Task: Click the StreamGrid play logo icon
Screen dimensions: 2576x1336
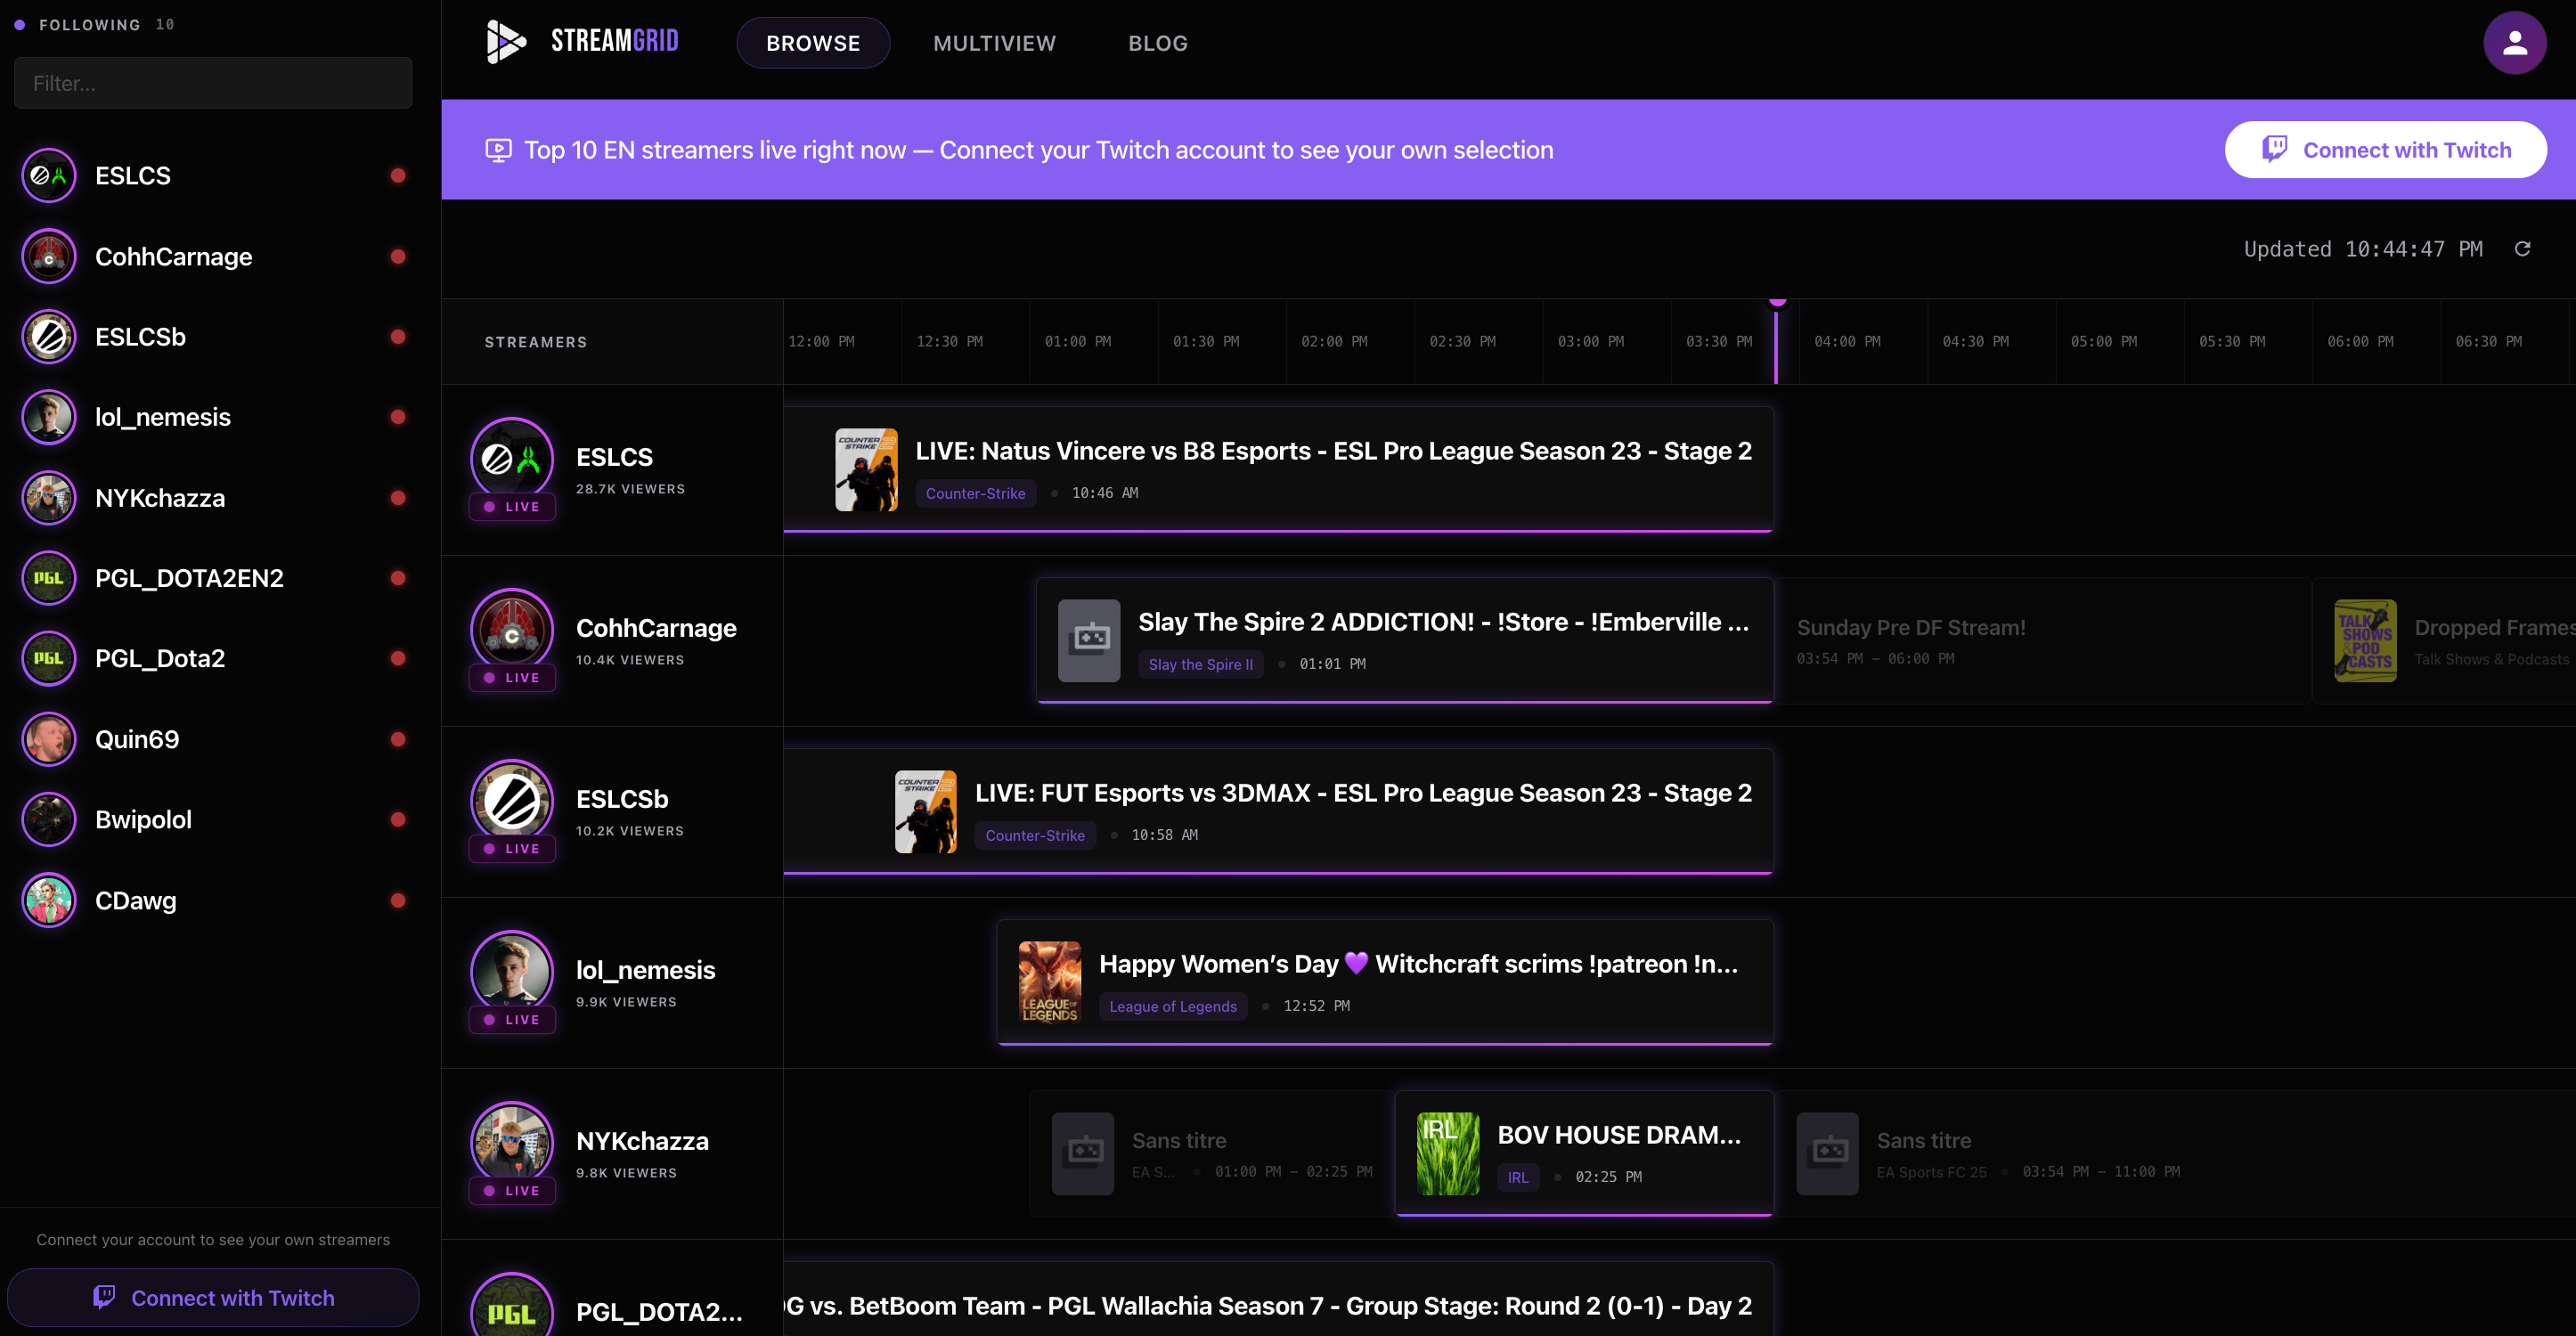Action: pos(506,42)
